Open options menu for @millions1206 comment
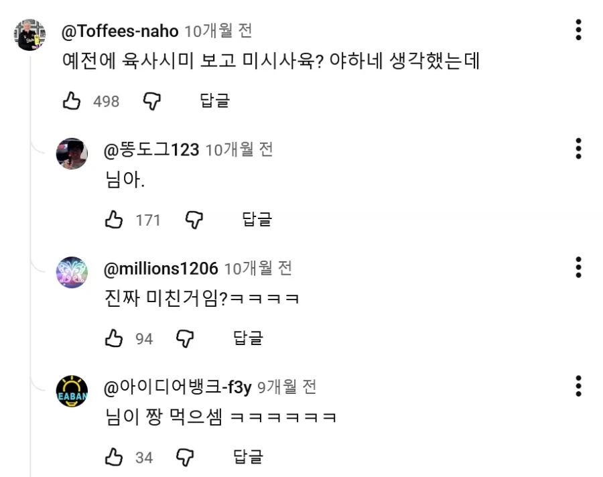The width and height of the screenshot is (603, 477). [x=578, y=267]
